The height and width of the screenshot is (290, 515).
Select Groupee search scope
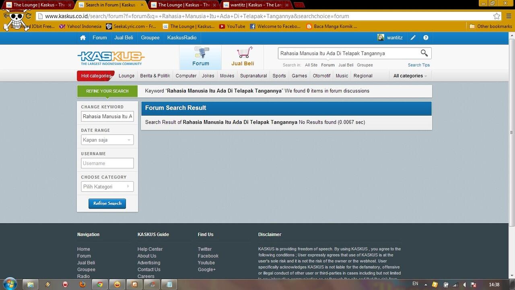(365, 65)
